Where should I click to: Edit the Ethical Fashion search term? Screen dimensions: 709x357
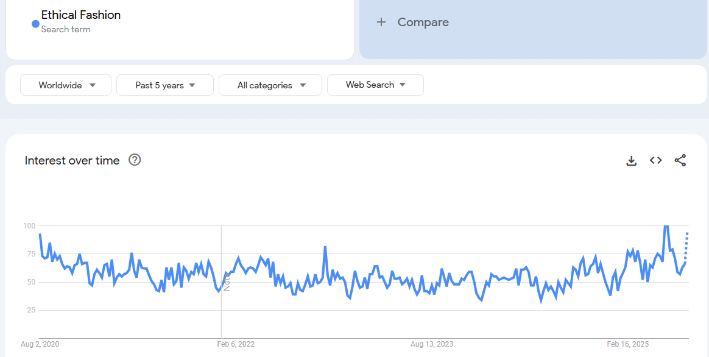(81, 15)
